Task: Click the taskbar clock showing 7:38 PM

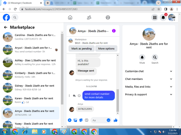Action: tap(173, 132)
